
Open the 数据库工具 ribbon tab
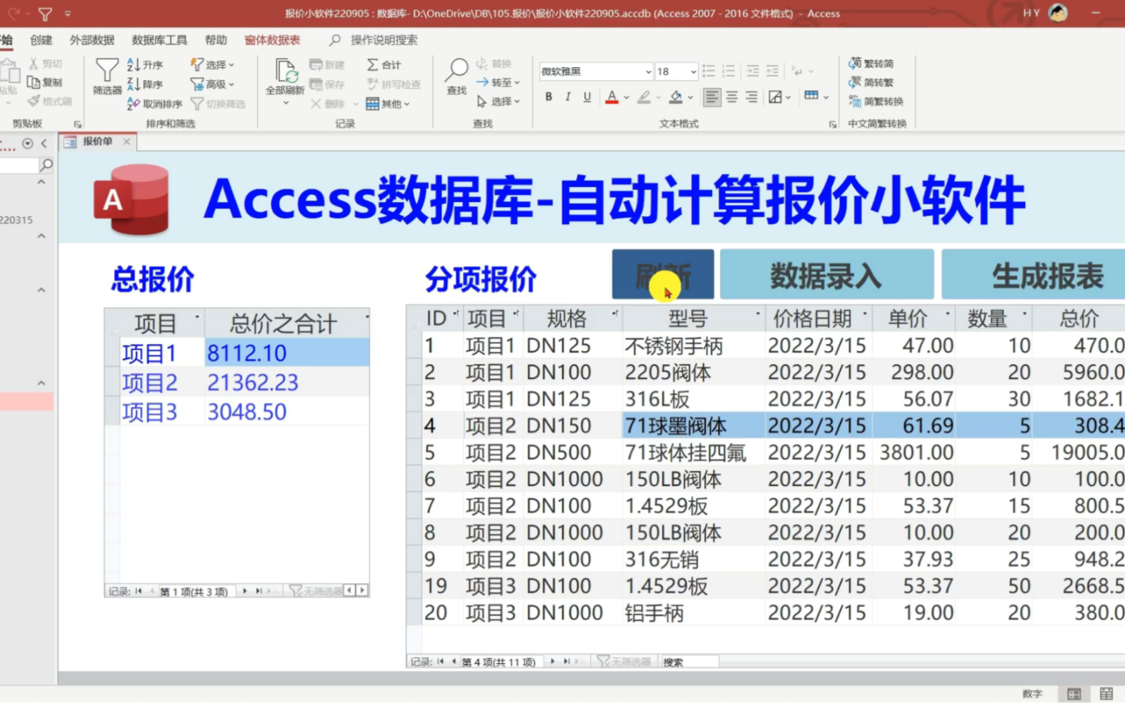coord(159,40)
